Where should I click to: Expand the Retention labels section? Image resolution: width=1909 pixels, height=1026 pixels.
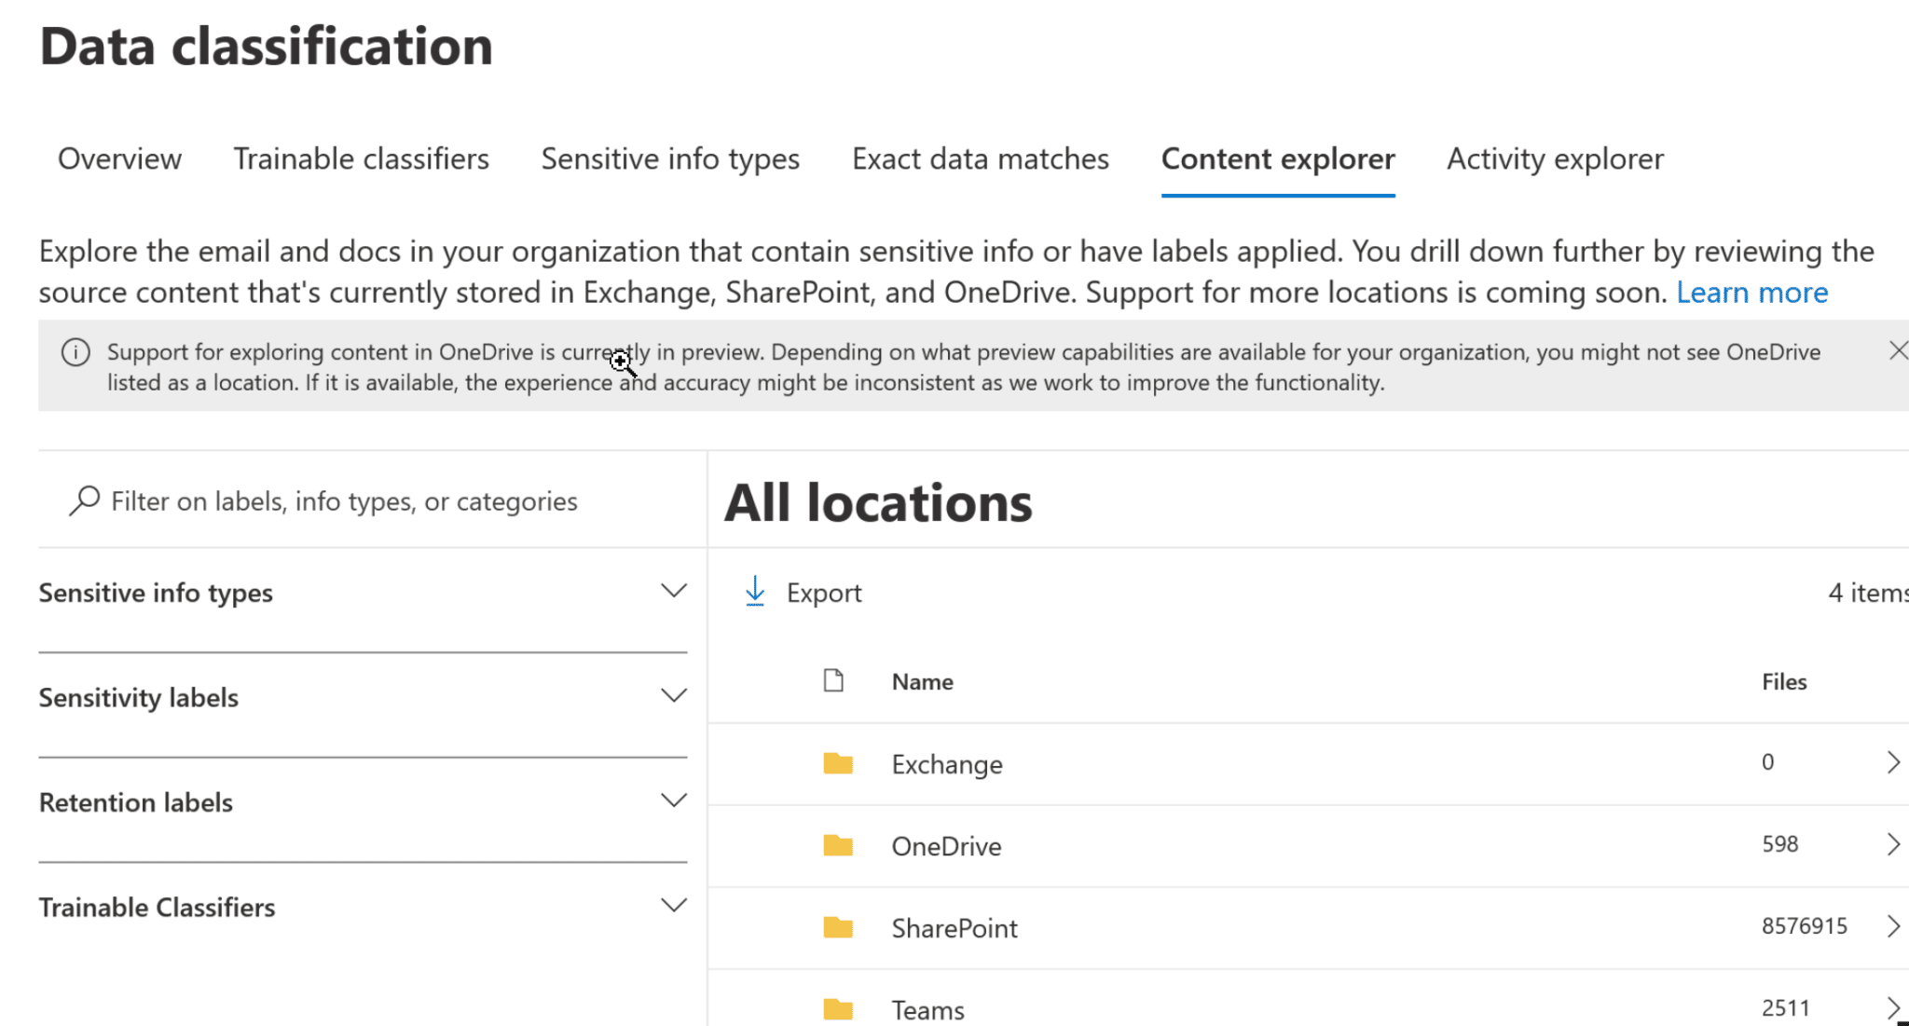[674, 800]
